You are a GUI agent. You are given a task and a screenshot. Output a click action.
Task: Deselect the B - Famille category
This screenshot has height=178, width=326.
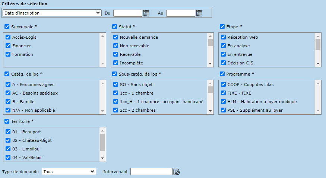pyautogui.click(x=8, y=102)
